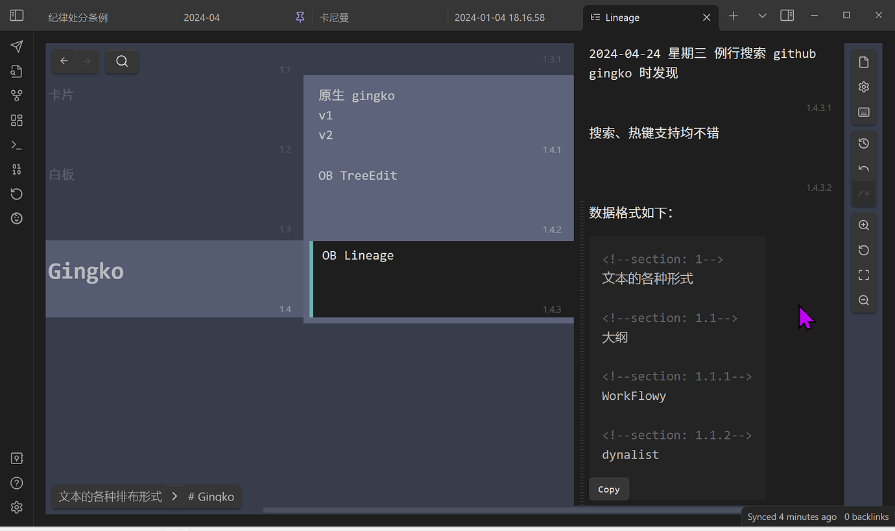Open search in the card tree view
Image resolution: width=895 pixels, height=531 pixels.
click(x=122, y=60)
